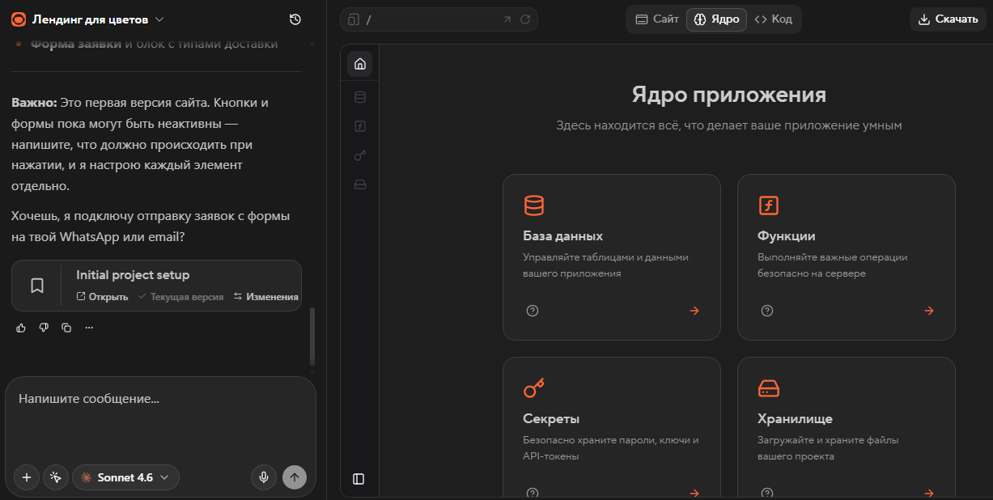Switch to the Код tab
993x500 pixels.
[x=773, y=19]
